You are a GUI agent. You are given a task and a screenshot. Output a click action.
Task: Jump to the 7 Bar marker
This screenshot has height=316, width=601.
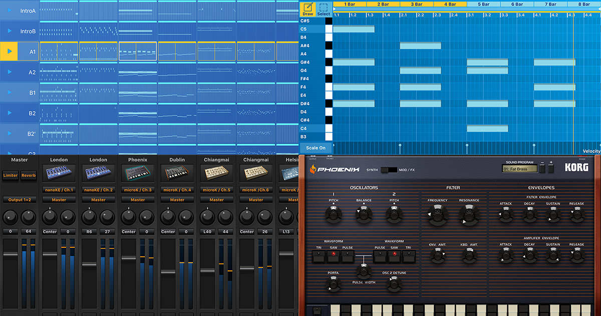coord(550,4)
